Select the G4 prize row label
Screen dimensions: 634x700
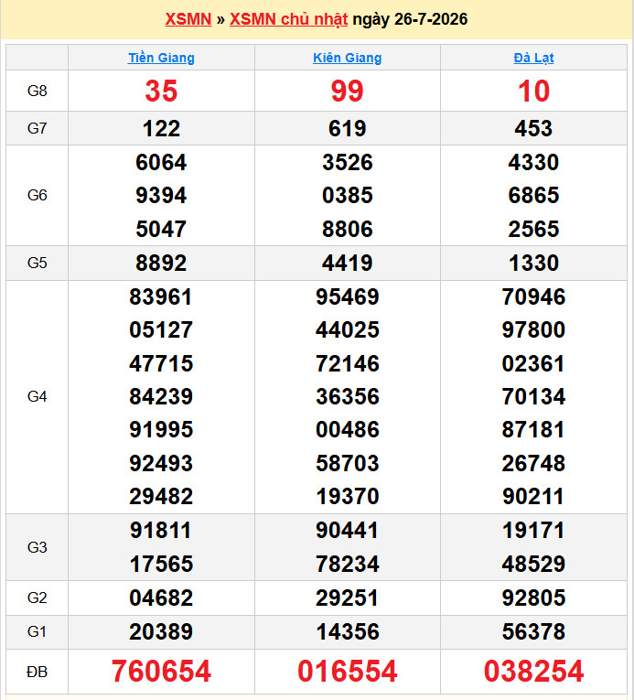point(38,396)
